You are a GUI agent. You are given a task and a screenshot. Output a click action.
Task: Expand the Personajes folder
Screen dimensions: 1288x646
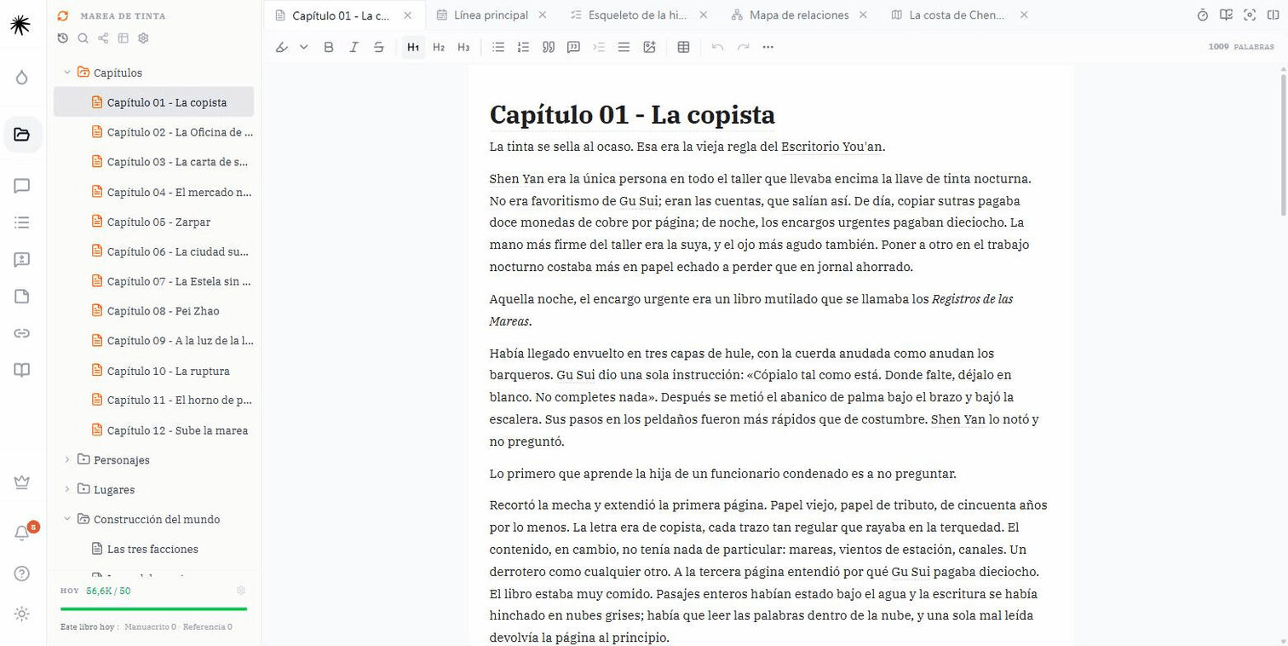click(x=67, y=459)
